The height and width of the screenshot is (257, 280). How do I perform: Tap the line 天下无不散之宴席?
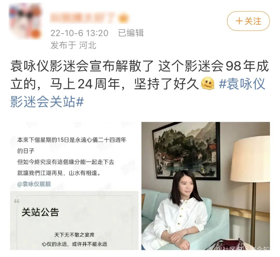pyautogui.click(x=74, y=235)
